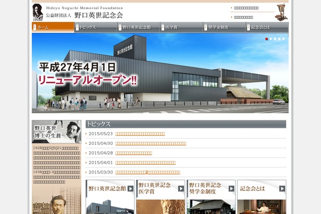
Task: Open the 野口英世記念 奨学金制度 card title
Action: click(x=205, y=188)
